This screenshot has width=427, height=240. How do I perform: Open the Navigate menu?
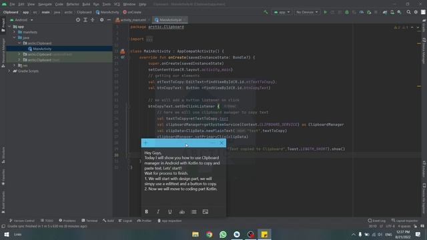45,4
